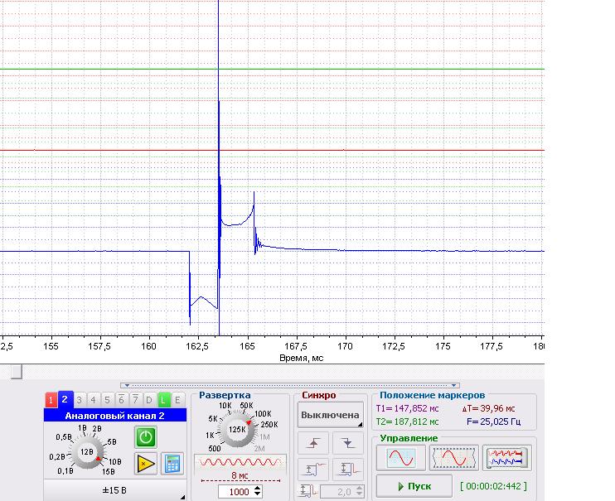Select the falling edge trigger icon
This screenshot has height=501, width=615.
click(347, 443)
